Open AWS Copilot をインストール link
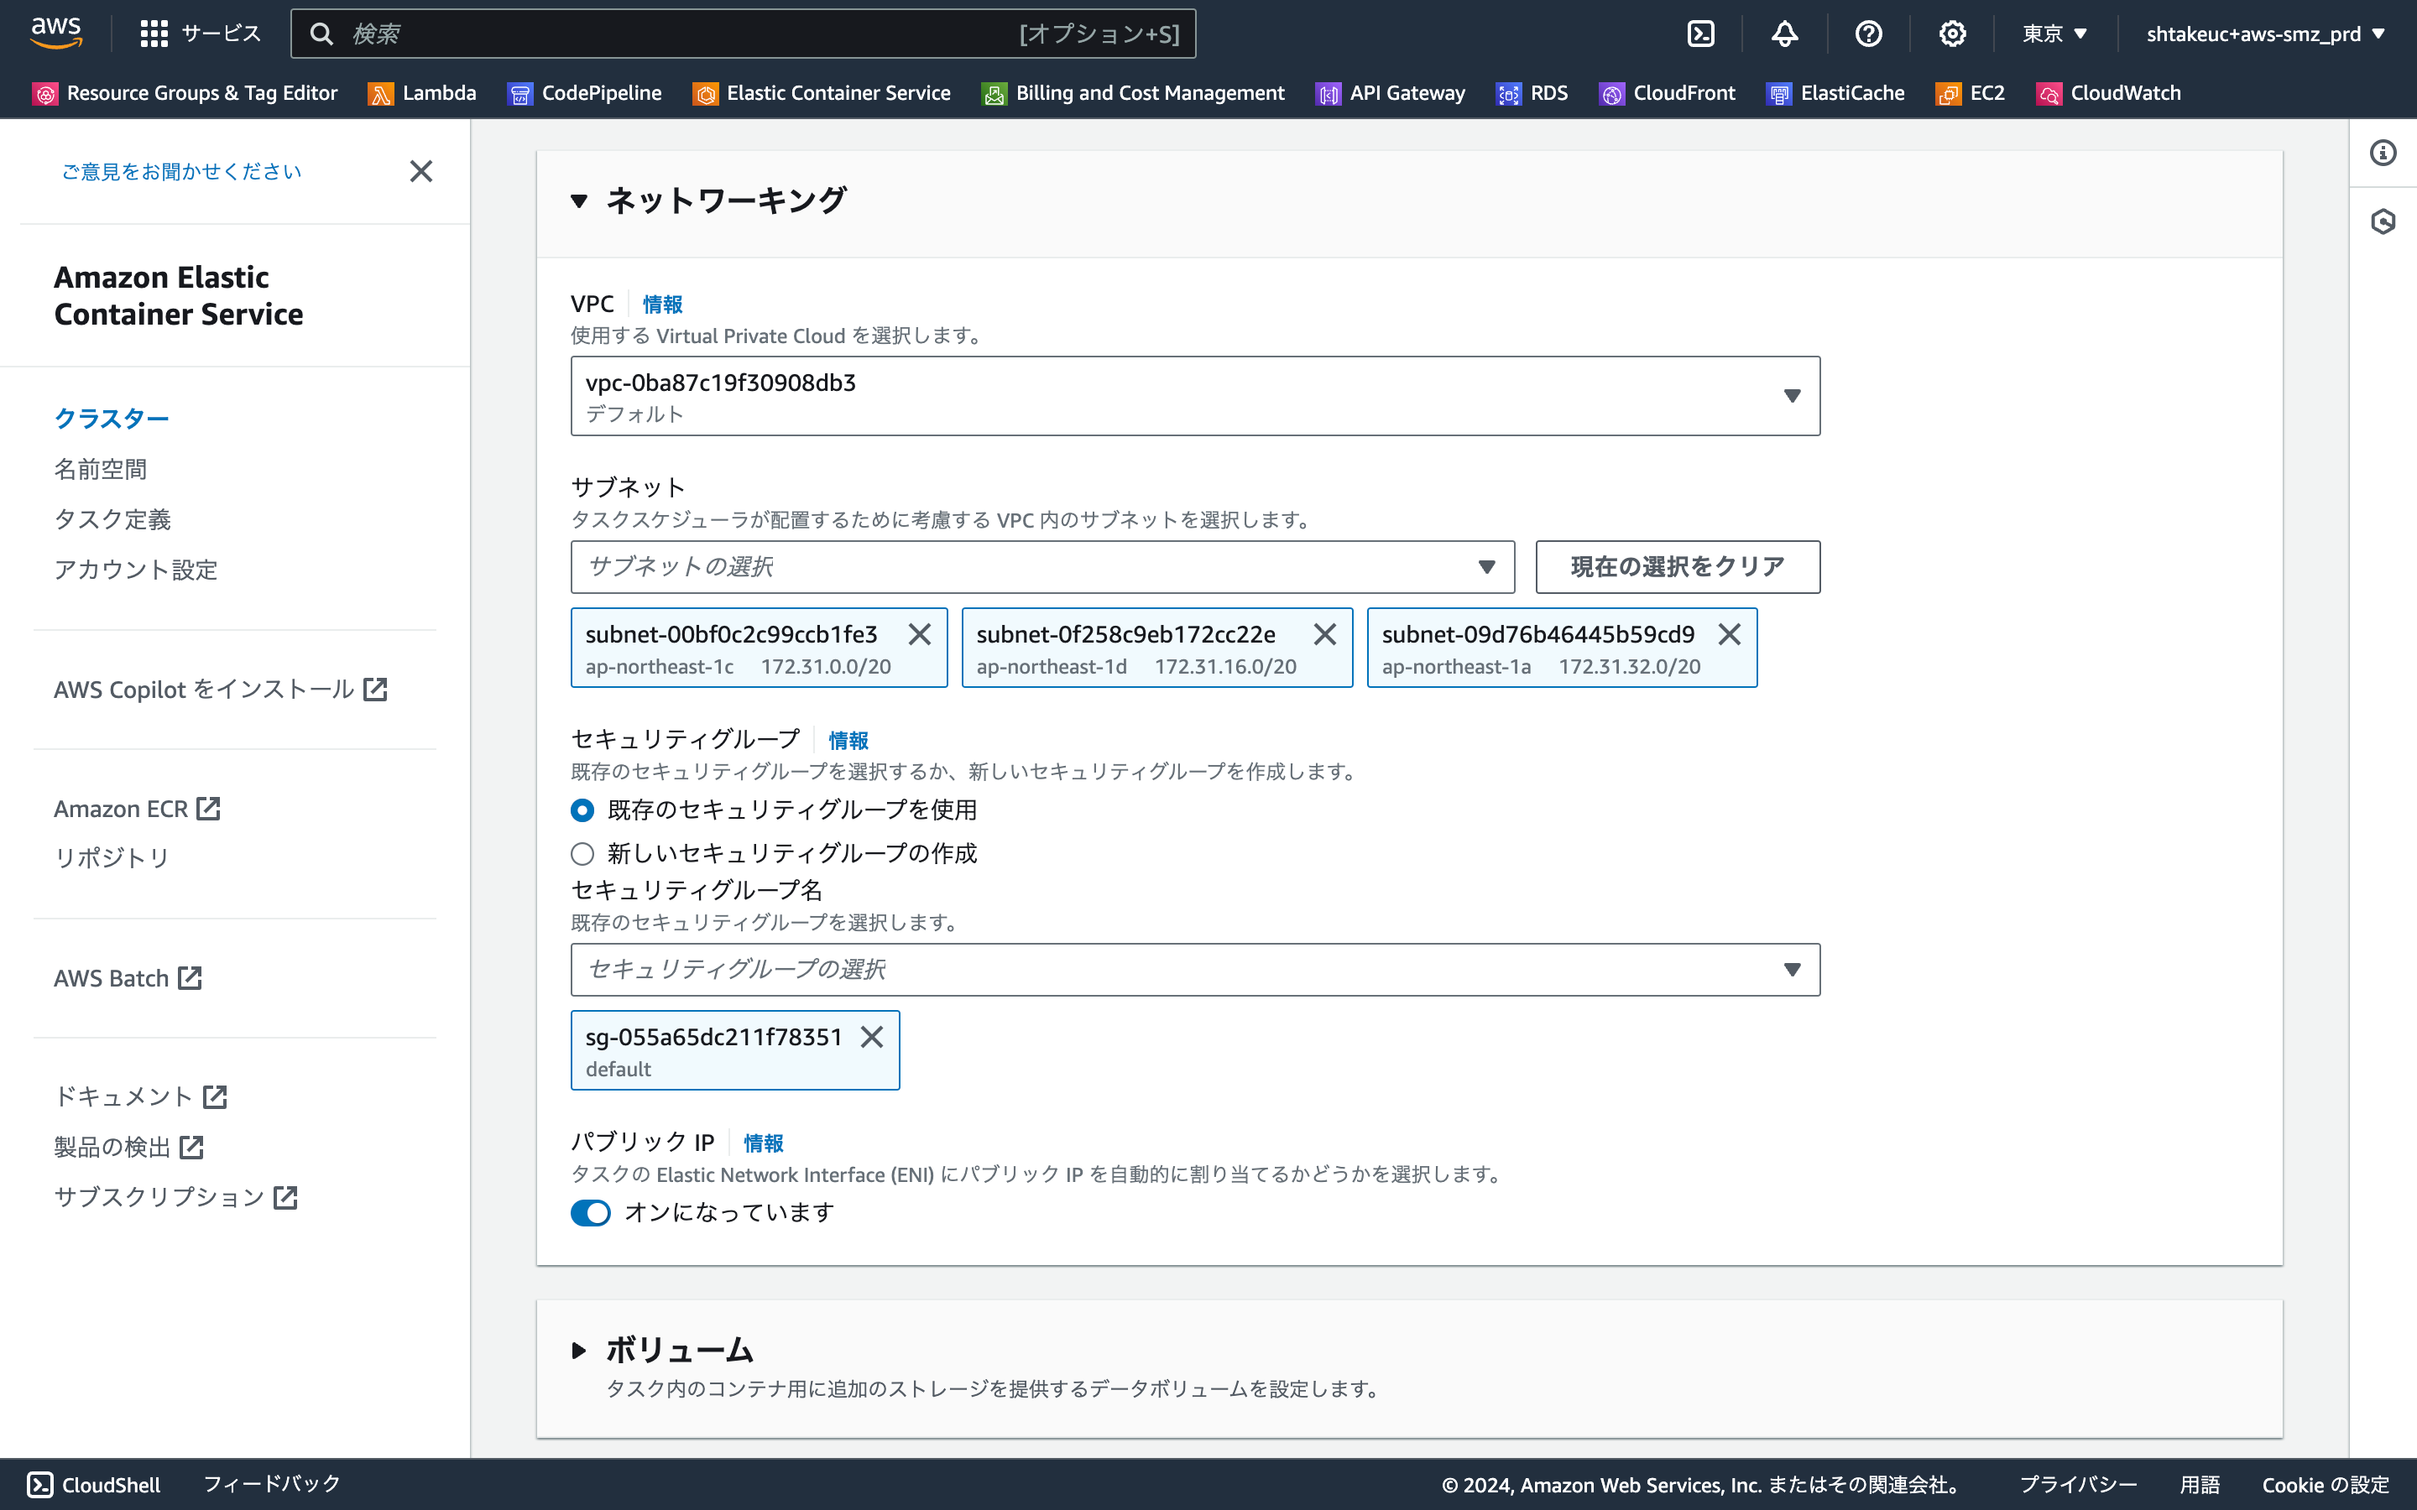The height and width of the screenshot is (1510, 2417). [221, 689]
